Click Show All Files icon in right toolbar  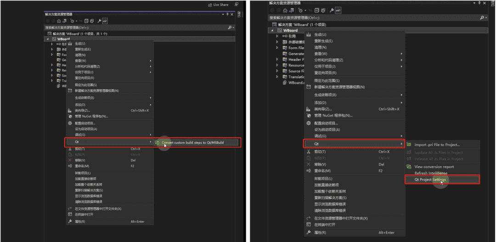(323, 11)
